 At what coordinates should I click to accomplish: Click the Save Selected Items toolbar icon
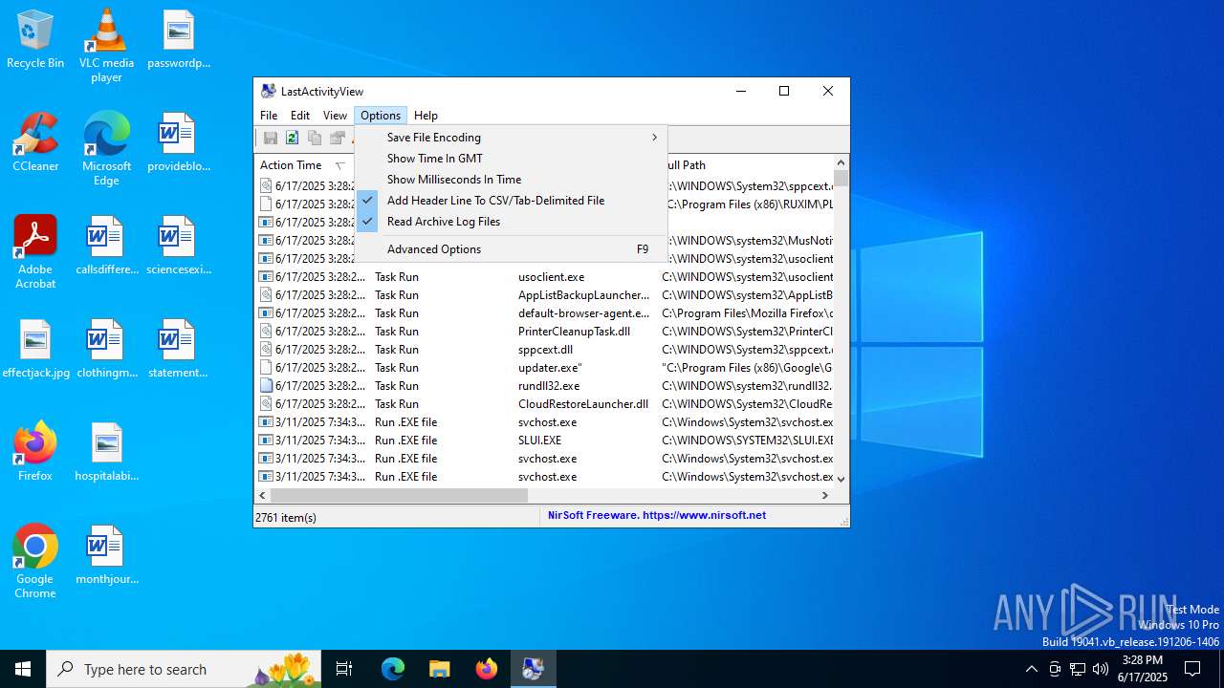coord(271,139)
